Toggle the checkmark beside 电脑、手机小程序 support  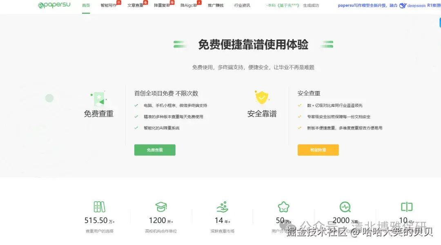pos(136,105)
